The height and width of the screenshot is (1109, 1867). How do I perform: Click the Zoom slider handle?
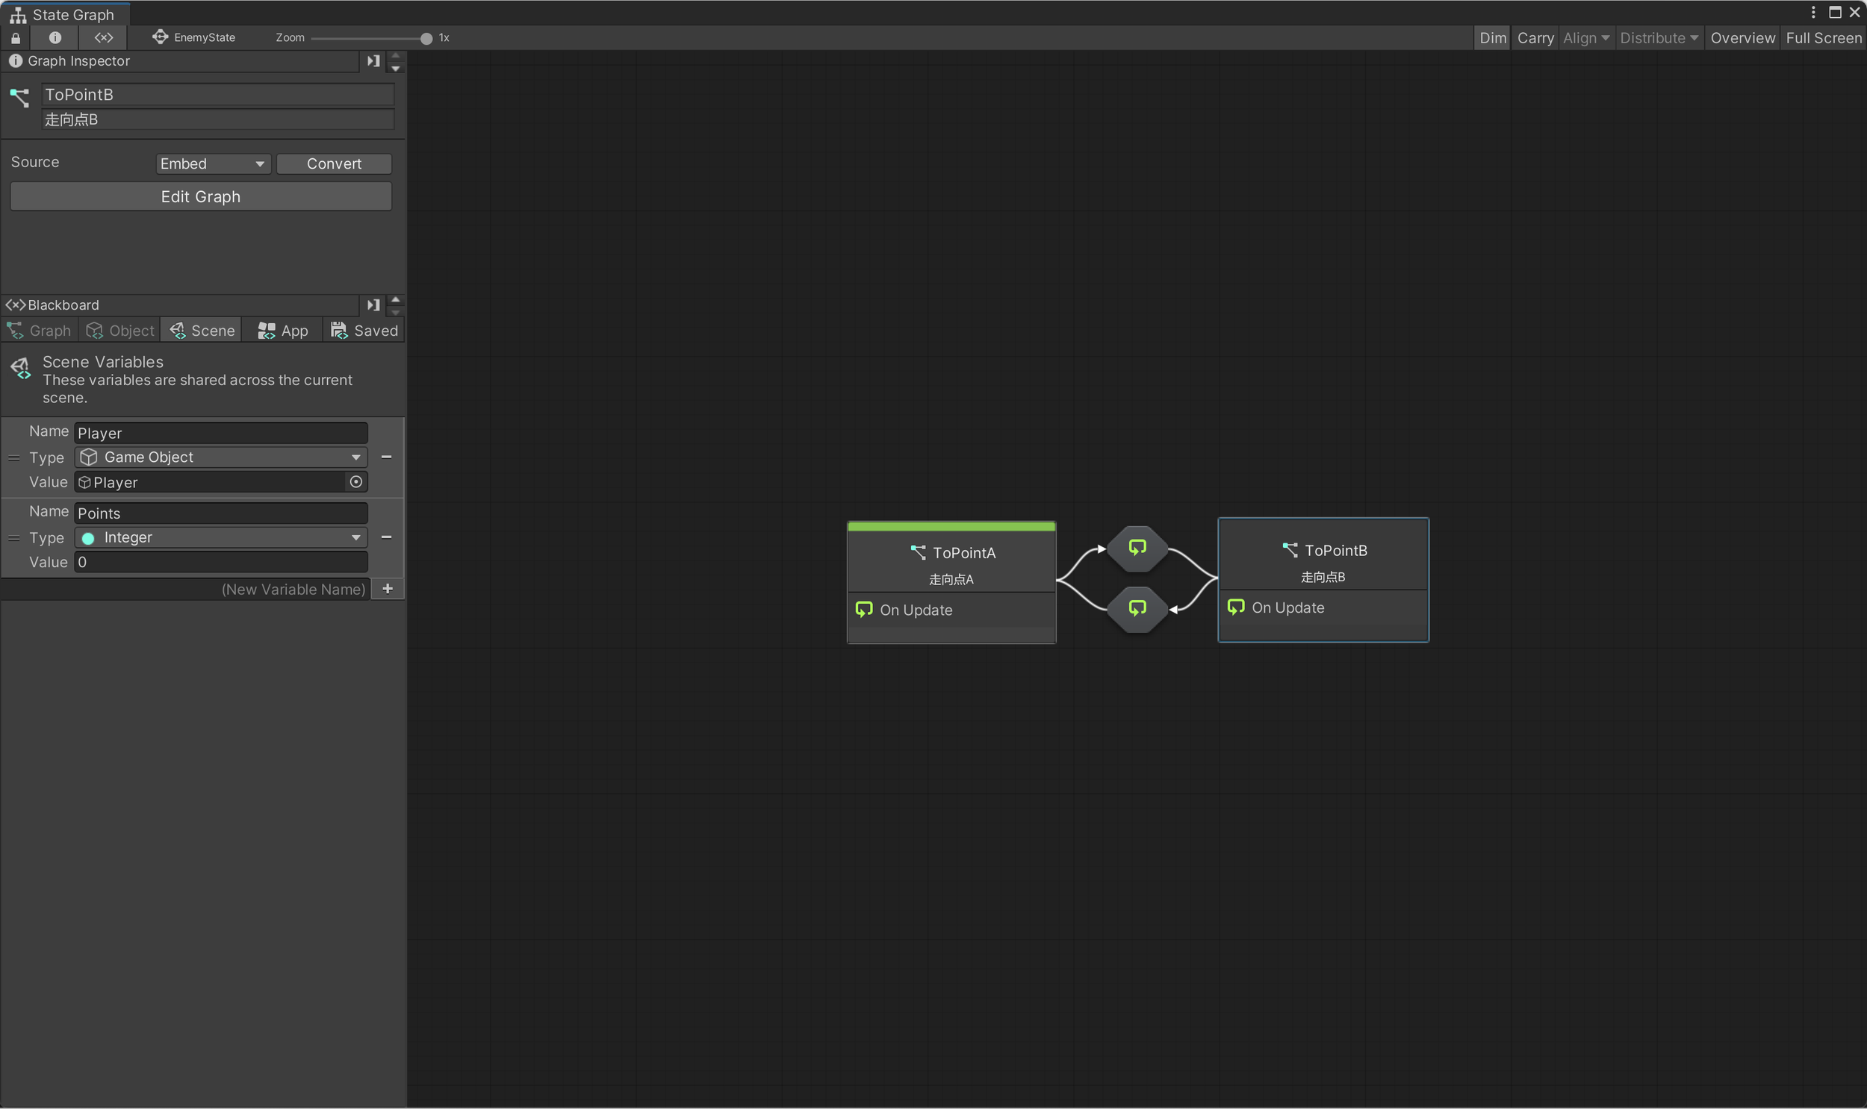(426, 38)
